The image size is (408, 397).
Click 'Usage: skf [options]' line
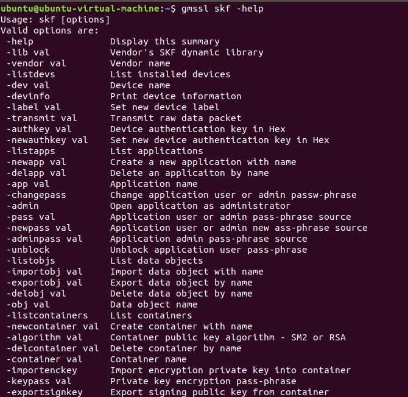55,19
